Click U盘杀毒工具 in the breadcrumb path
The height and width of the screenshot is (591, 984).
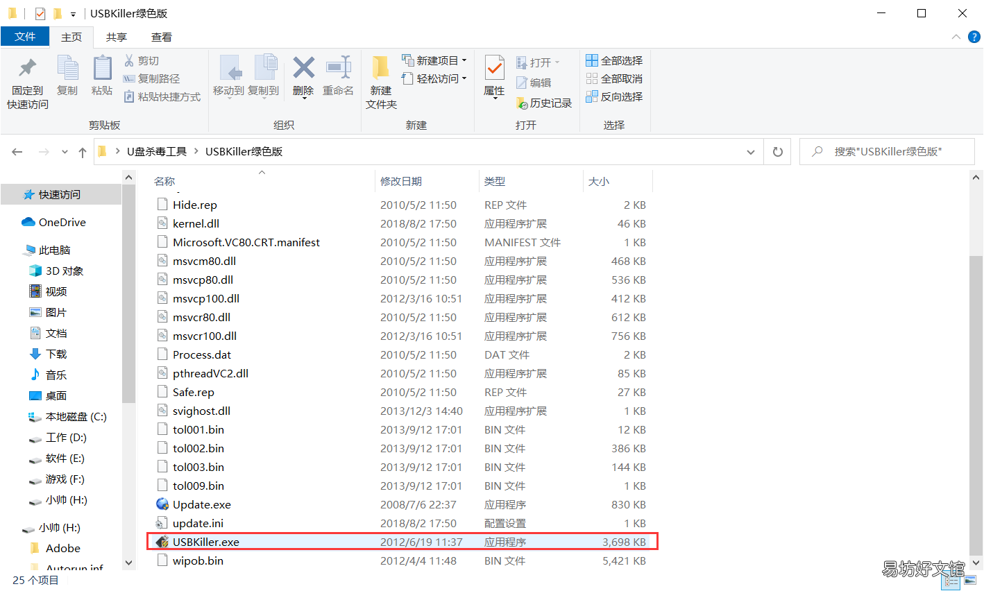[157, 152]
